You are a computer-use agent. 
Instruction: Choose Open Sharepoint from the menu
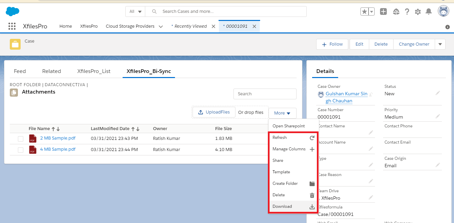coord(293,126)
